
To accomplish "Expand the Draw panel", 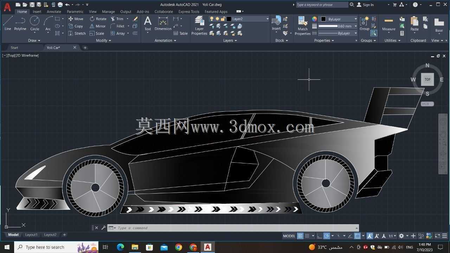I will [x=34, y=40].
